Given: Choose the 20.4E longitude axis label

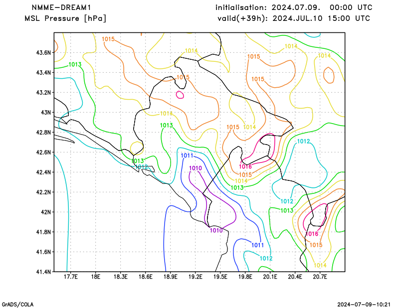Looking at the screenshot, I should tap(295, 277).
